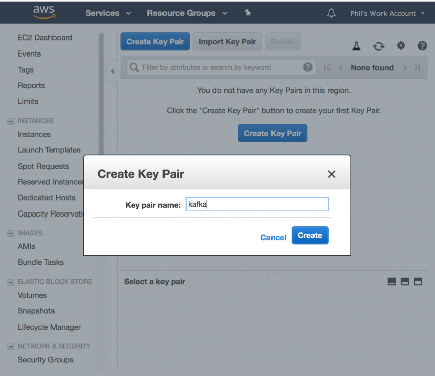The width and height of the screenshot is (435, 376).
Task: Go to the EC2 Dashboard
Action: (44, 37)
